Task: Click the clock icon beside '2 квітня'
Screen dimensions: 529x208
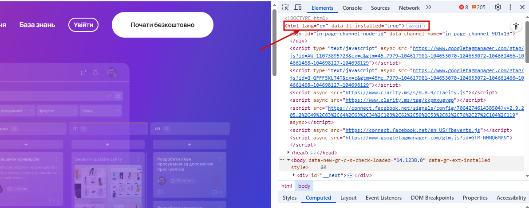Action: point(10,189)
